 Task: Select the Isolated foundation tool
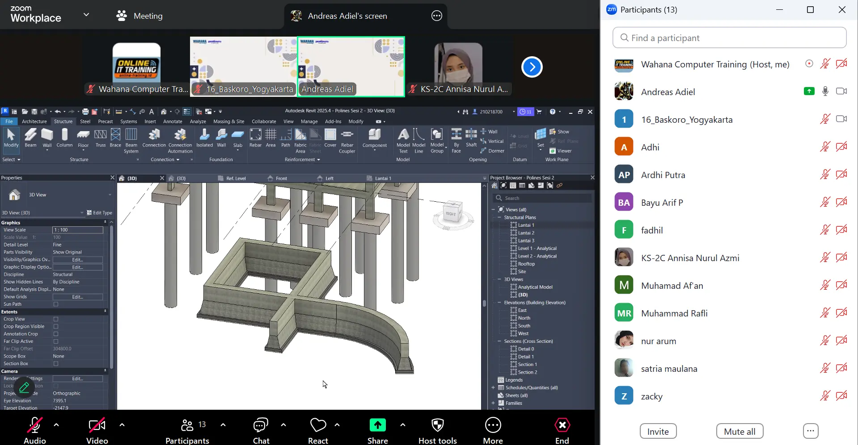click(x=204, y=138)
